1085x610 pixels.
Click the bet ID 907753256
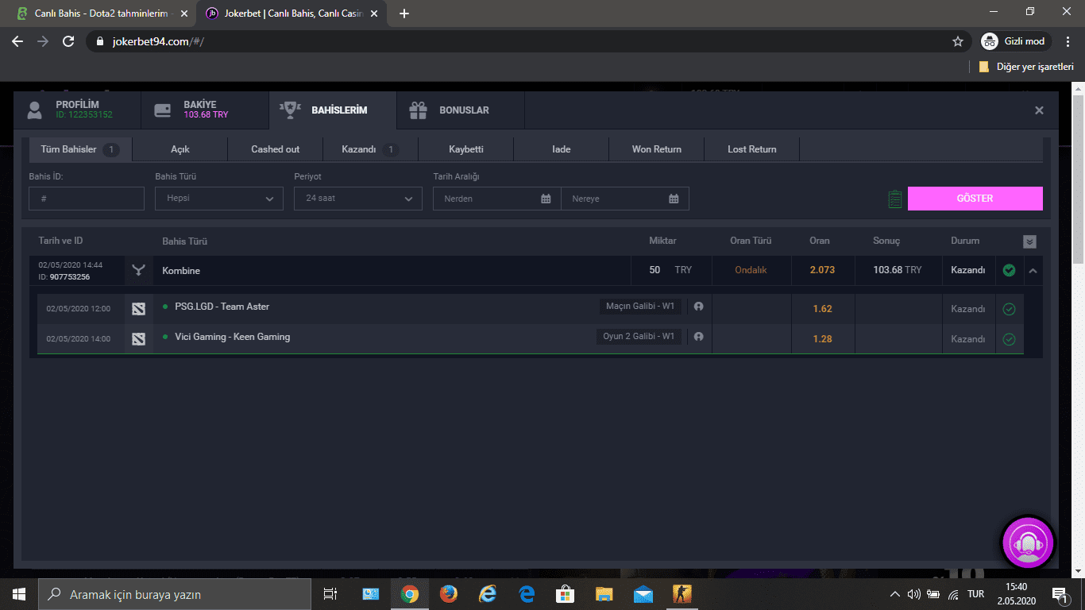click(70, 277)
